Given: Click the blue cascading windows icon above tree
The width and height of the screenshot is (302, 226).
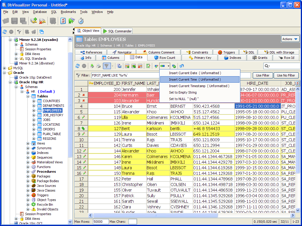Looking at the screenshot, I should (x=42, y=32).
